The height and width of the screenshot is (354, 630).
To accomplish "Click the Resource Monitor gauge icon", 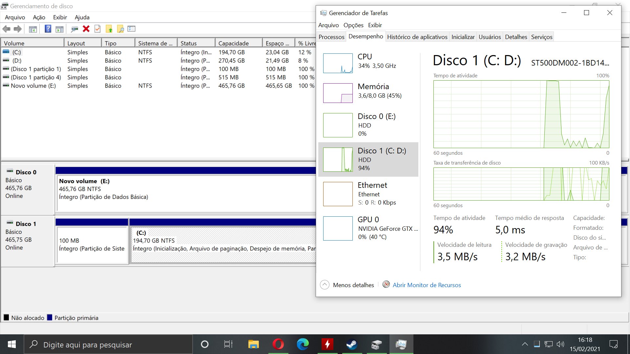I will tap(386, 285).
